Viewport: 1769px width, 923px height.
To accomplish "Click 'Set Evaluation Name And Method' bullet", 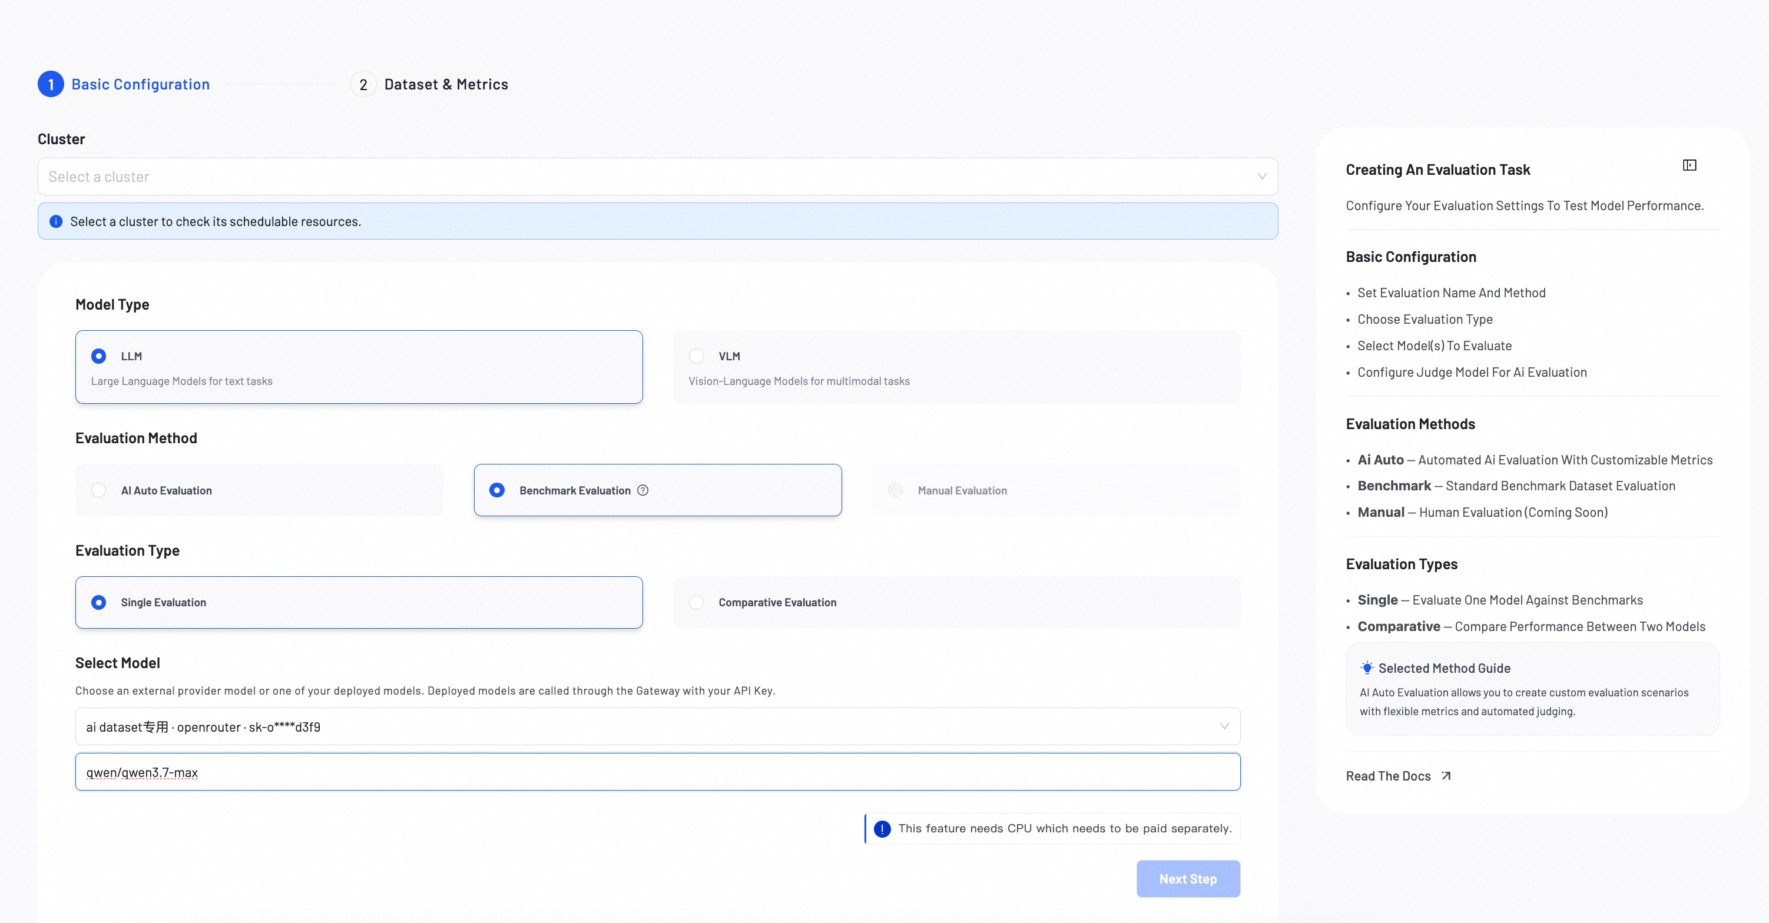I will click(x=1452, y=293).
